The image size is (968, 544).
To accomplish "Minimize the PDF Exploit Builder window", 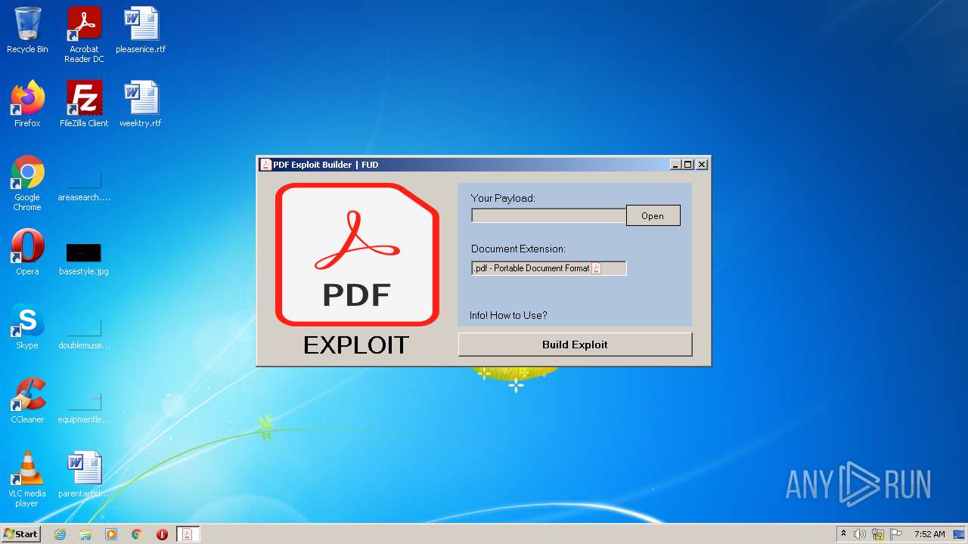I will pyautogui.click(x=675, y=164).
